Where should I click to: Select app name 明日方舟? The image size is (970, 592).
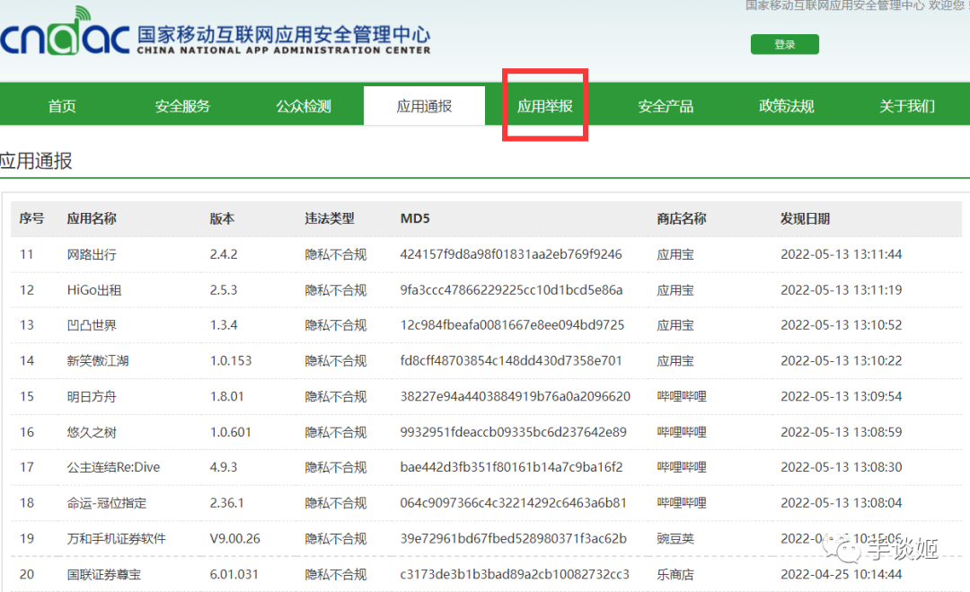pos(92,396)
